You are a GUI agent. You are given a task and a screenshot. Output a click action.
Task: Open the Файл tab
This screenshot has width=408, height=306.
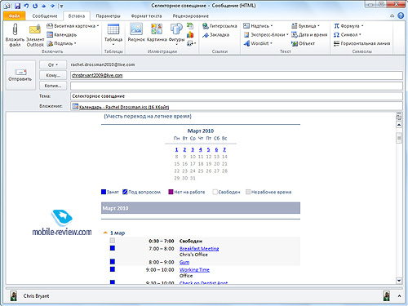coord(15,16)
